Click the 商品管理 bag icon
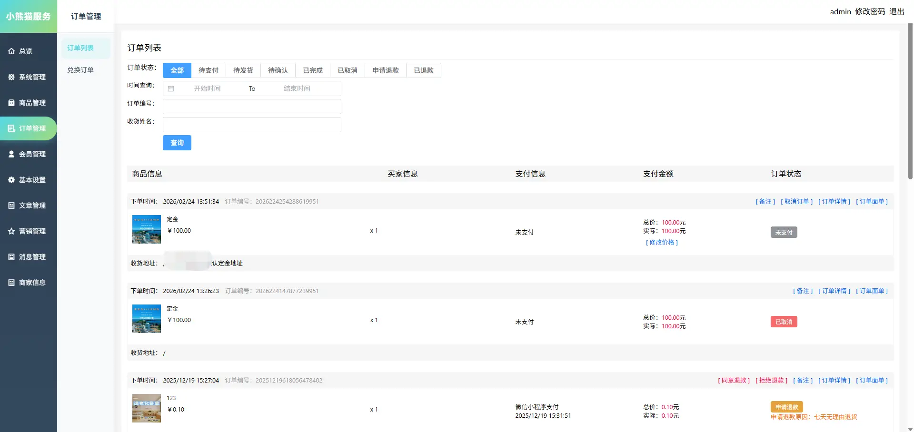This screenshot has width=914, height=432. (x=11, y=103)
